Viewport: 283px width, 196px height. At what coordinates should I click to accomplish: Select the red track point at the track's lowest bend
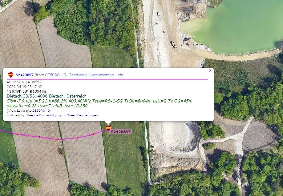pos(58,139)
